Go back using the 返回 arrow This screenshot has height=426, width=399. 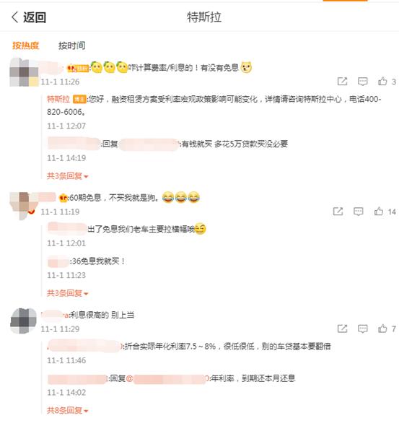coord(14,17)
